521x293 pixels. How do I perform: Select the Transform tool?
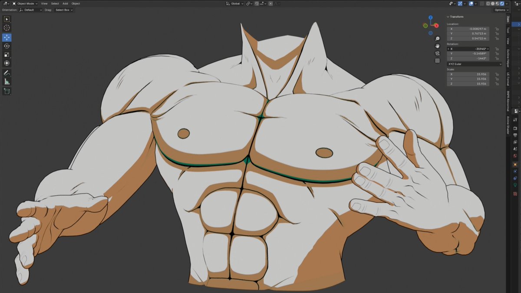[7, 63]
